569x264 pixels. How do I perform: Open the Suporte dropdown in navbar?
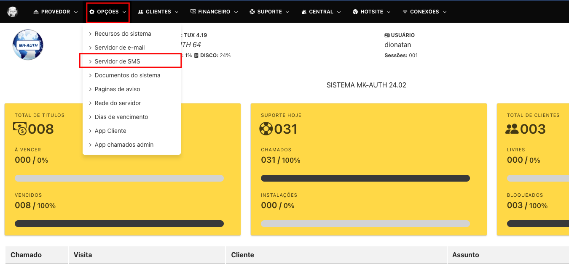pos(269,12)
